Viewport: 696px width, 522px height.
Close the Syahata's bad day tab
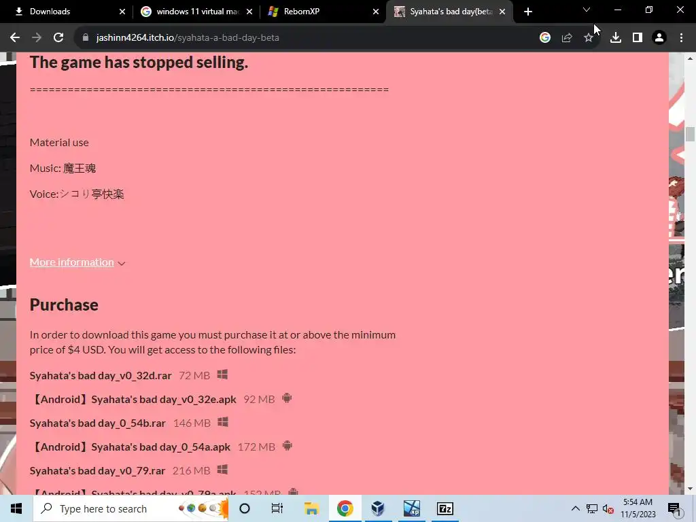pos(502,12)
